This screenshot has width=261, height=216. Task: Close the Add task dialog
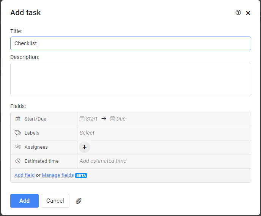click(x=248, y=13)
